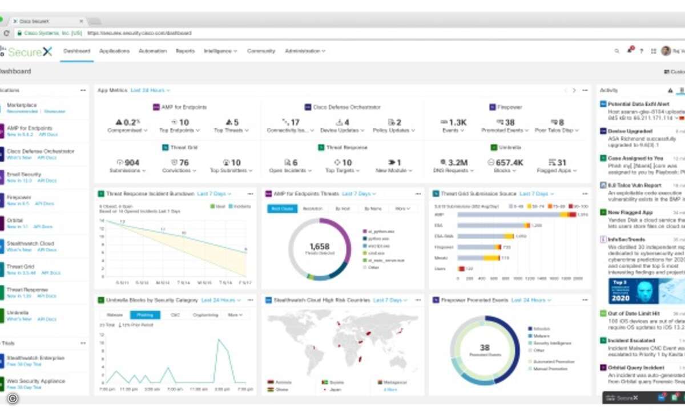
Task: Select C&C category in Umbrella Blocks
Action: (x=175, y=315)
